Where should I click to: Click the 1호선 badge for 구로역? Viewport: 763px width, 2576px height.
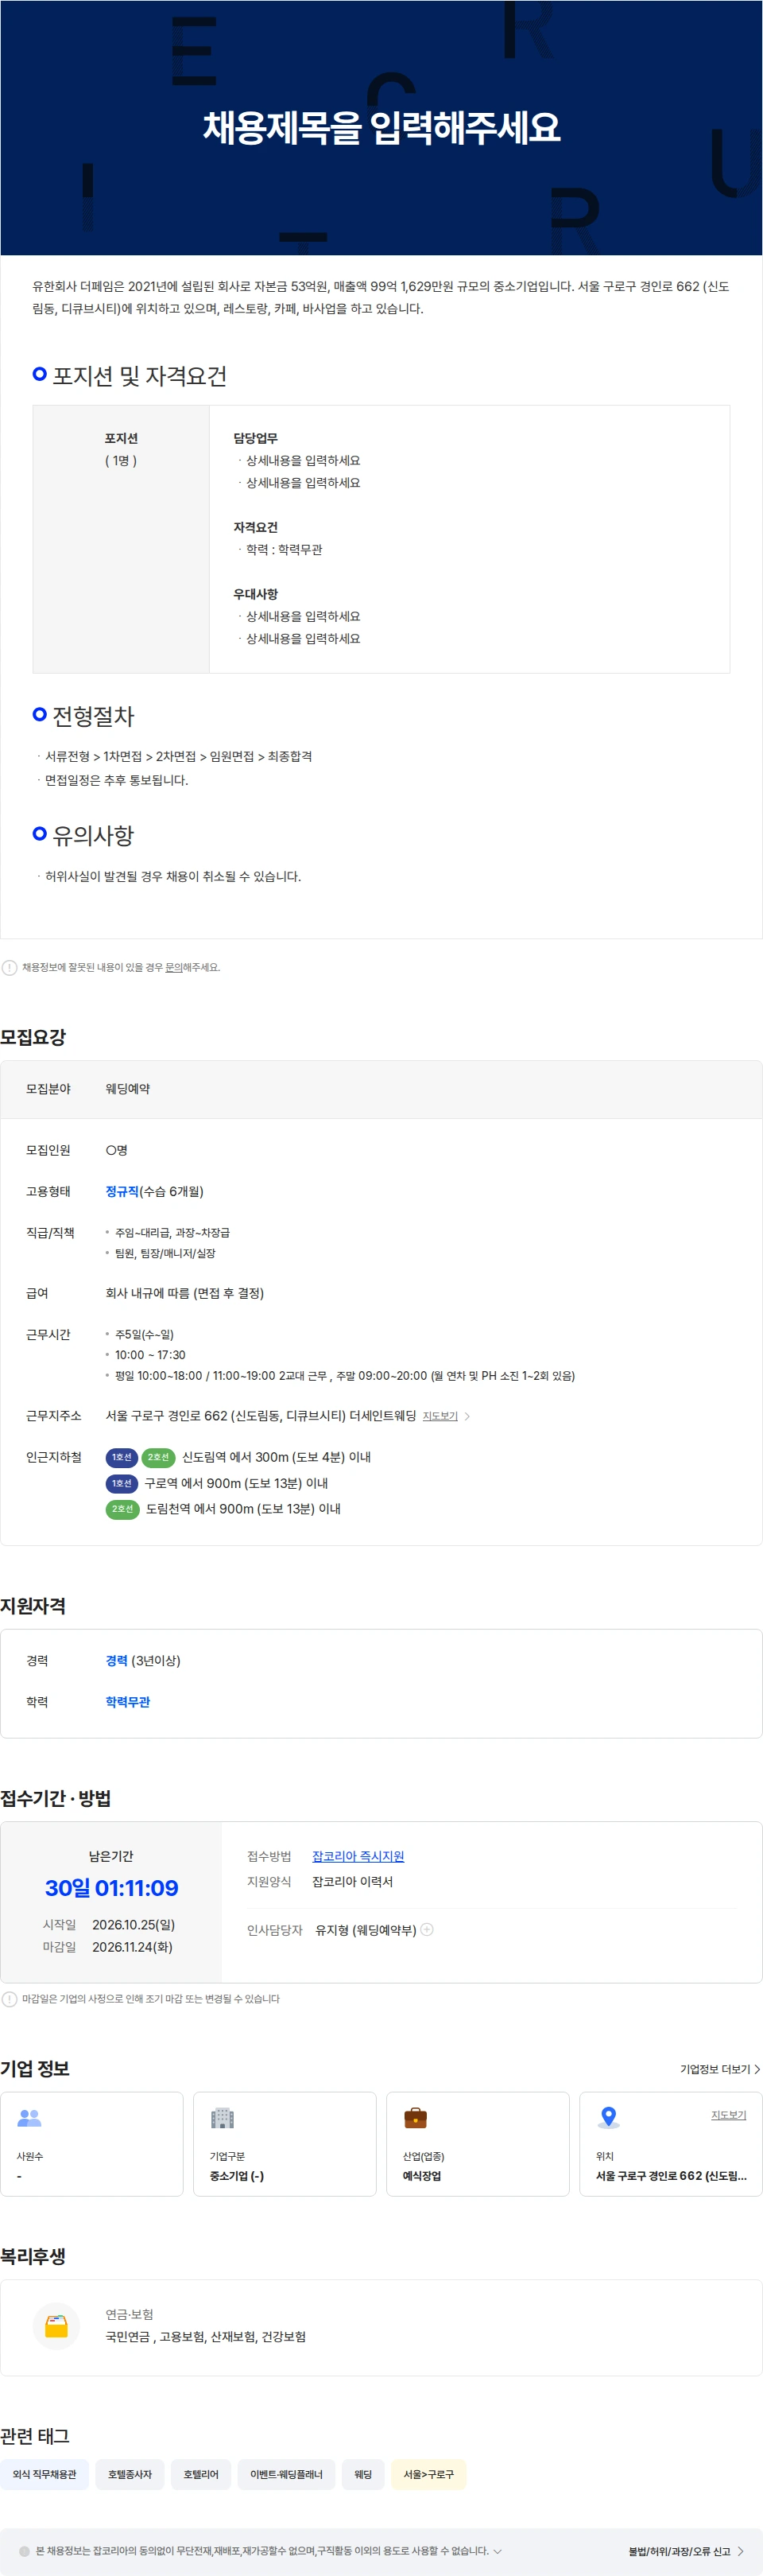point(122,1483)
